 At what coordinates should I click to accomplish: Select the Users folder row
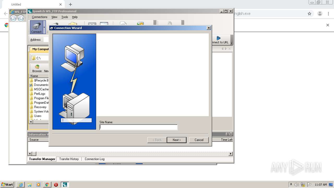(x=39, y=116)
